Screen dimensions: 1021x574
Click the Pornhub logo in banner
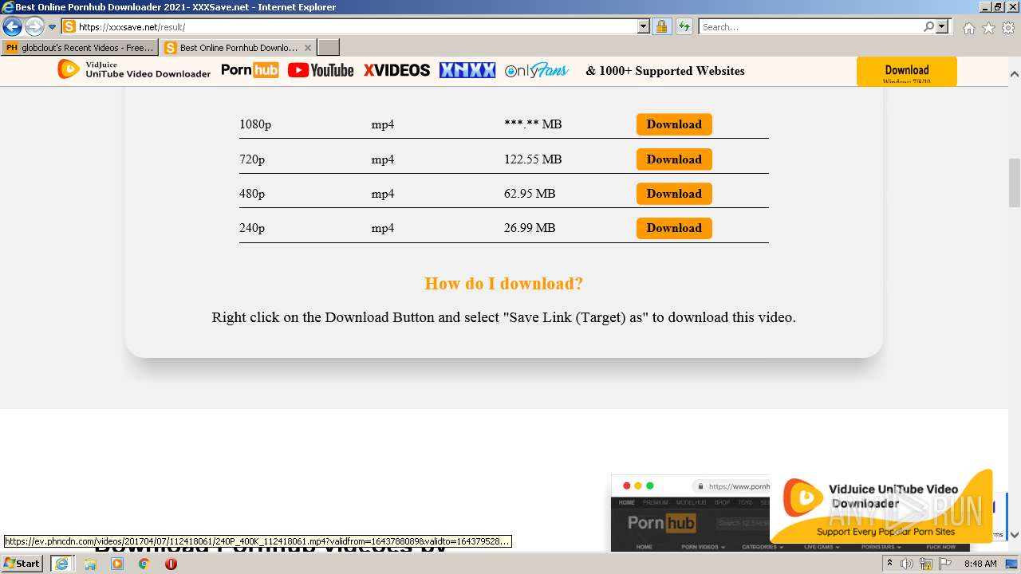point(250,70)
